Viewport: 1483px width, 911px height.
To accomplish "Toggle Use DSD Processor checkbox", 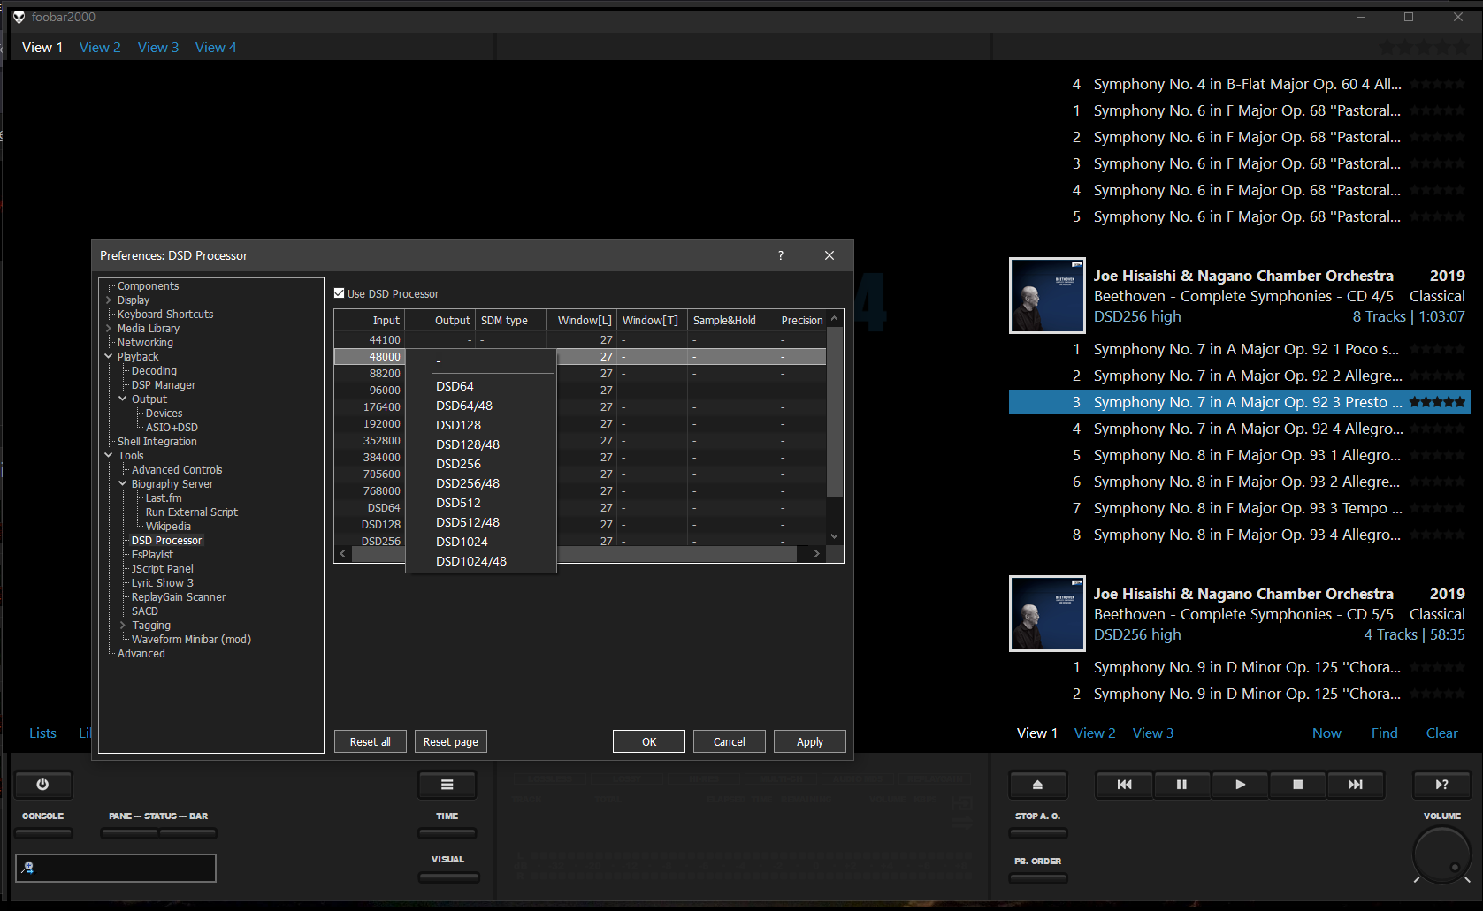I will (340, 293).
